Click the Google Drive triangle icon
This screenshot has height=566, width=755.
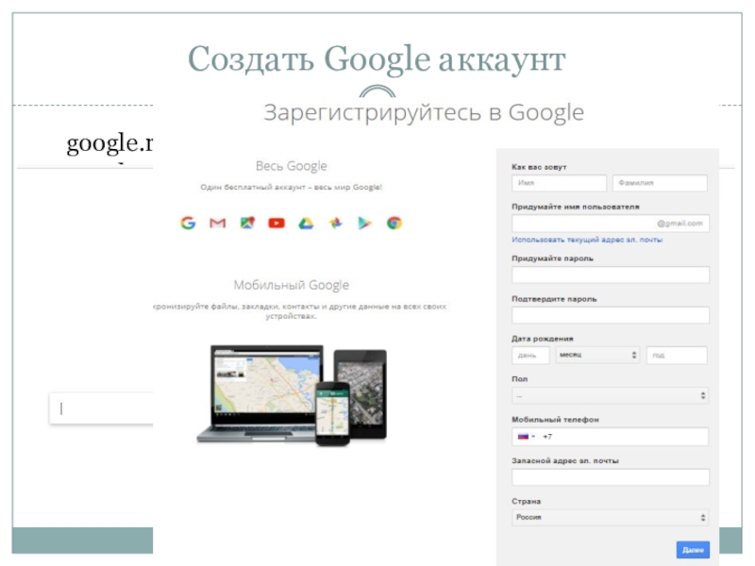[x=306, y=224]
